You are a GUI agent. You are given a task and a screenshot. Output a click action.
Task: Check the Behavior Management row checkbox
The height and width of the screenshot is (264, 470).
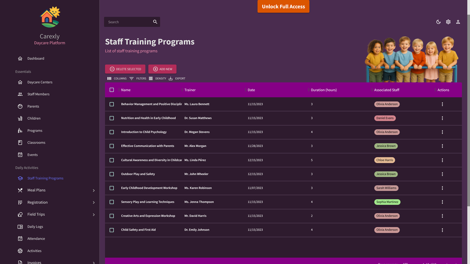[x=111, y=104]
